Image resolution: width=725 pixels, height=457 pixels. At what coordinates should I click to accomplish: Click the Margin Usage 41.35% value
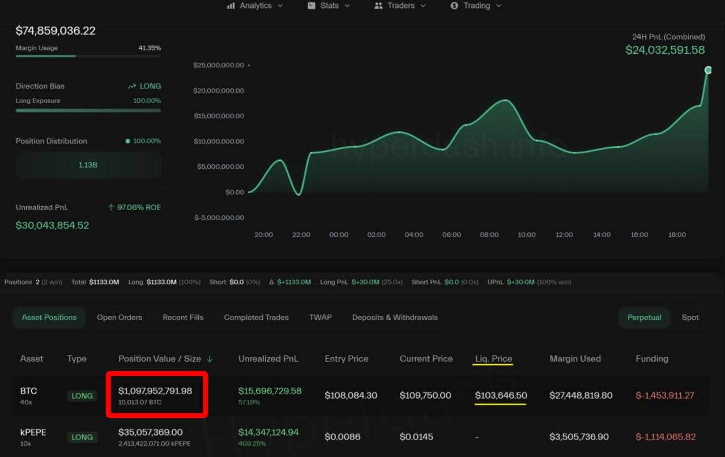pos(150,48)
